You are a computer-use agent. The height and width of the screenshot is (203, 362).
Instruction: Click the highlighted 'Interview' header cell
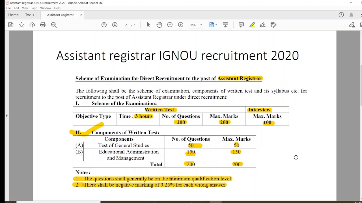pos(259,110)
